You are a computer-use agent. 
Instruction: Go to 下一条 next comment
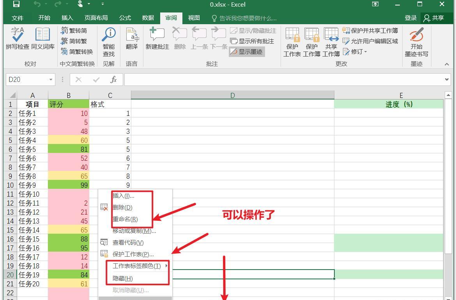click(219, 38)
